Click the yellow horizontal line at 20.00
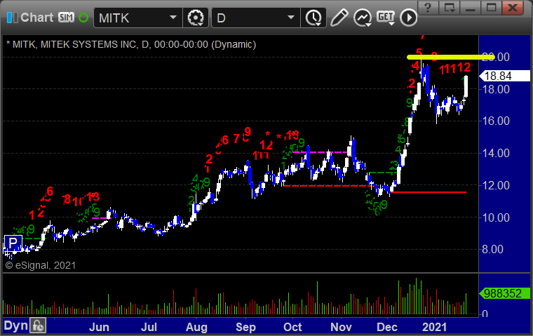The image size is (533, 336). point(450,57)
